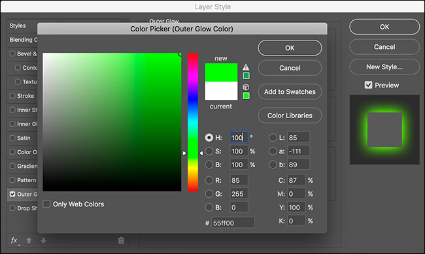Enable Only Web Colors checkbox
The height and width of the screenshot is (254, 425).
pyautogui.click(x=46, y=204)
